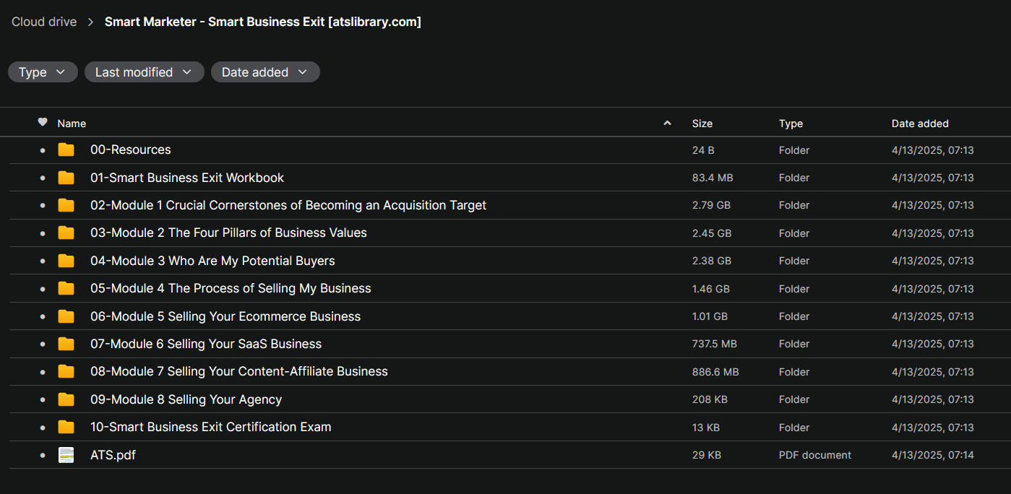Toggle favourite dot for 03-Module 2 row
The height and width of the screenshot is (494, 1011).
coord(43,233)
